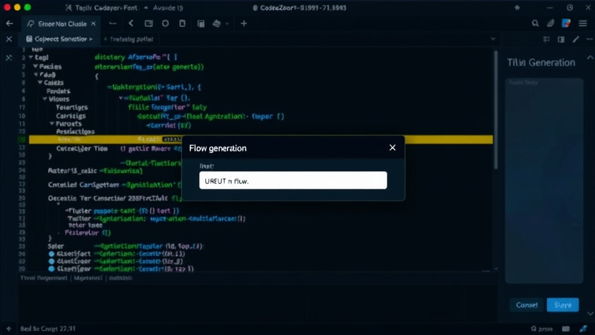Open the third tab in the bottom panel

coord(121,278)
